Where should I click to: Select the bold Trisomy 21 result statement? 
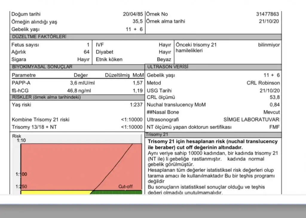tap(212, 144)
